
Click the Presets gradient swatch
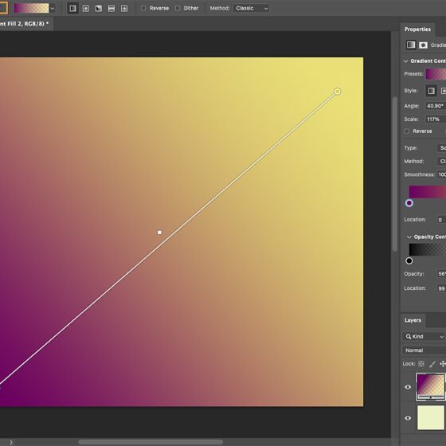(x=436, y=74)
